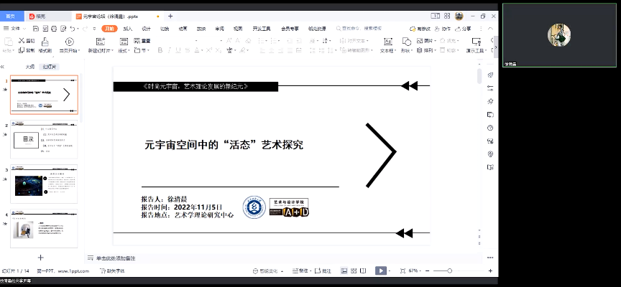
Task: Click the Format Painter brush icon
Action: (45, 45)
